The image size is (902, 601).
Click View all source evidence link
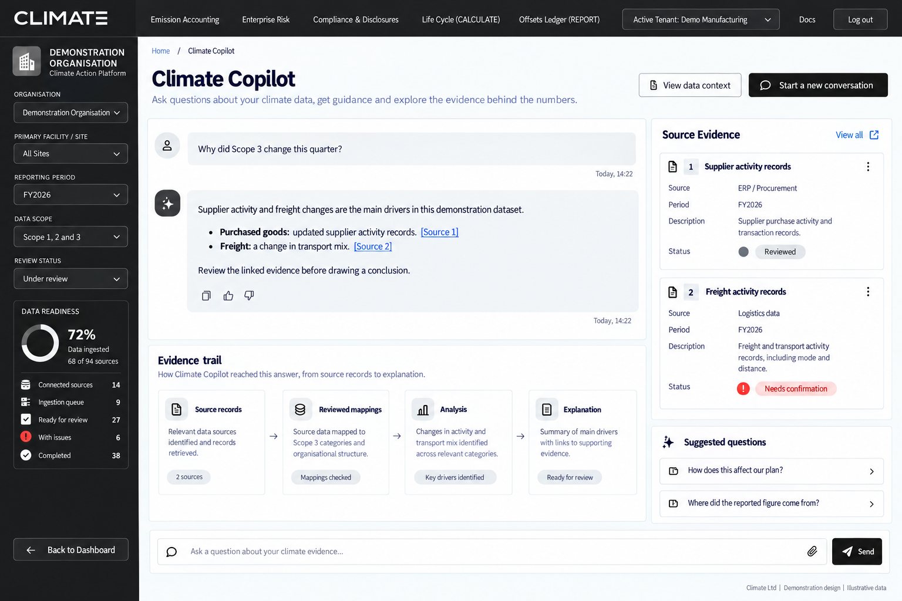click(857, 135)
